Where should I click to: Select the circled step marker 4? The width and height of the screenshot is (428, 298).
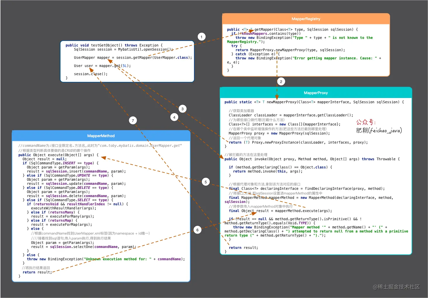174,117
